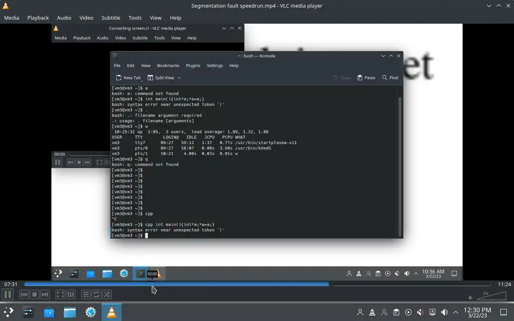Skip to next media in playlist
The height and width of the screenshot is (321, 514).
(x=45, y=295)
